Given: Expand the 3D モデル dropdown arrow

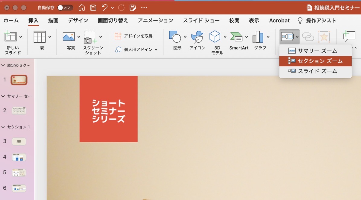Looking at the screenshot, I should pos(225,37).
